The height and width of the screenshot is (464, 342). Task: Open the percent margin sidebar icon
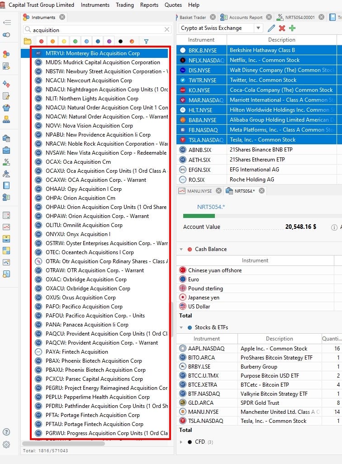click(6, 162)
